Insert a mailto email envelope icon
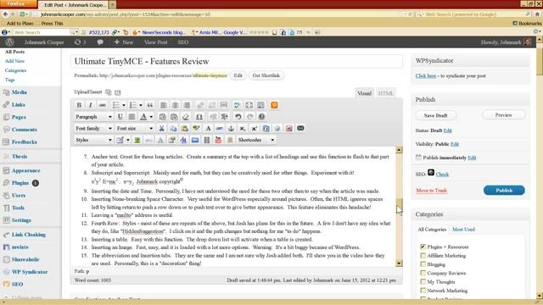The height and width of the screenshot is (305, 543). click(x=300, y=128)
